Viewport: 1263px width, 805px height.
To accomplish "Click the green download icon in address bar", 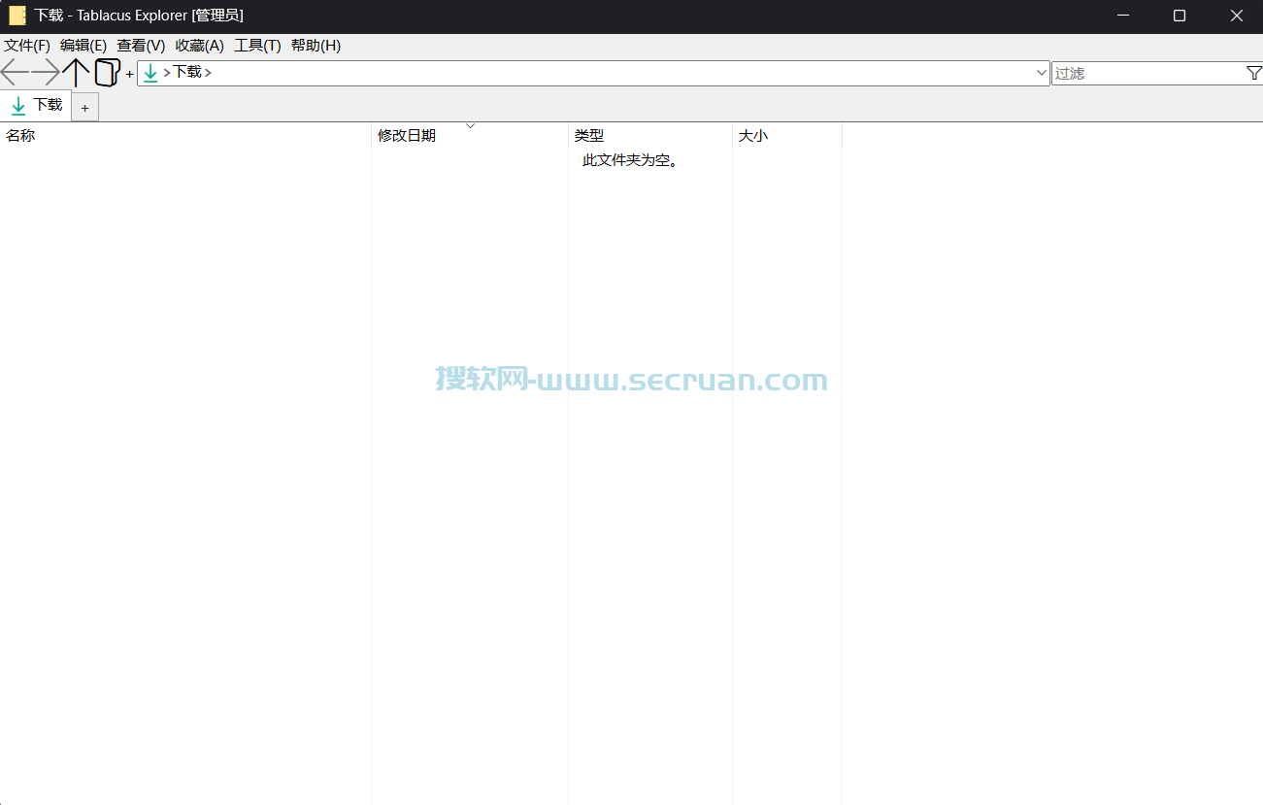I will (150, 73).
